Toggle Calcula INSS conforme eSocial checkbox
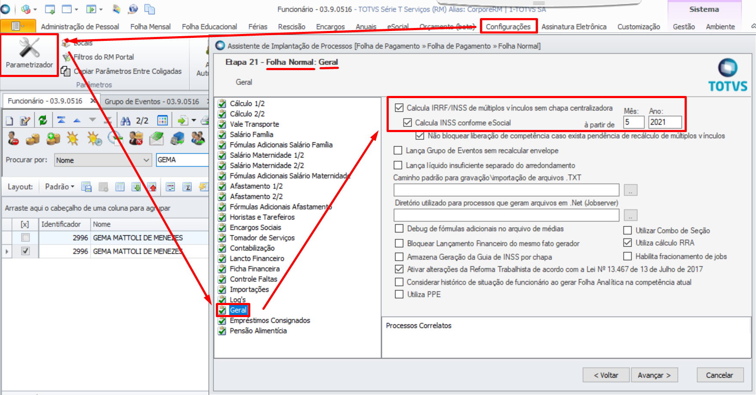This screenshot has height=395, width=756. (407, 123)
